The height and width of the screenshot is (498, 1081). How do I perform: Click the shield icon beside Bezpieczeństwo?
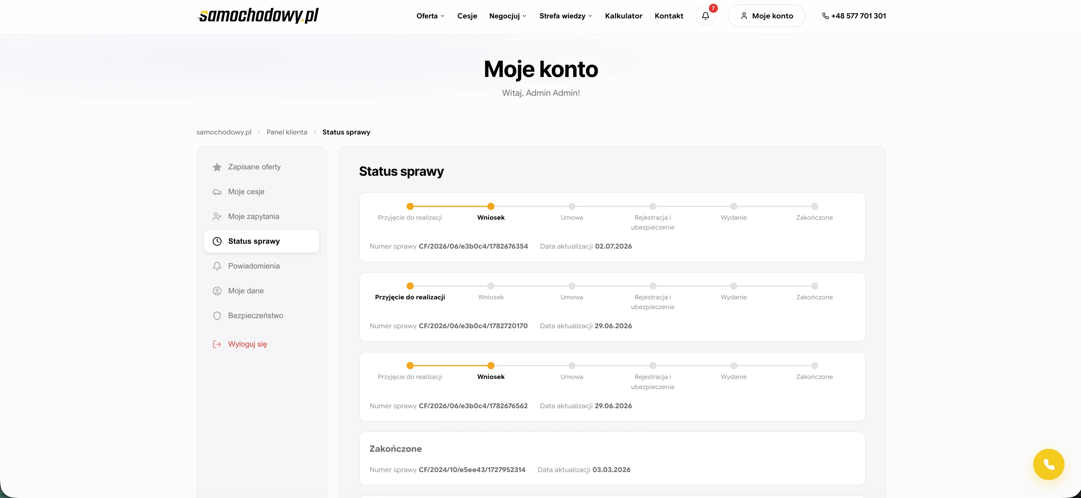tap(217, 315)
